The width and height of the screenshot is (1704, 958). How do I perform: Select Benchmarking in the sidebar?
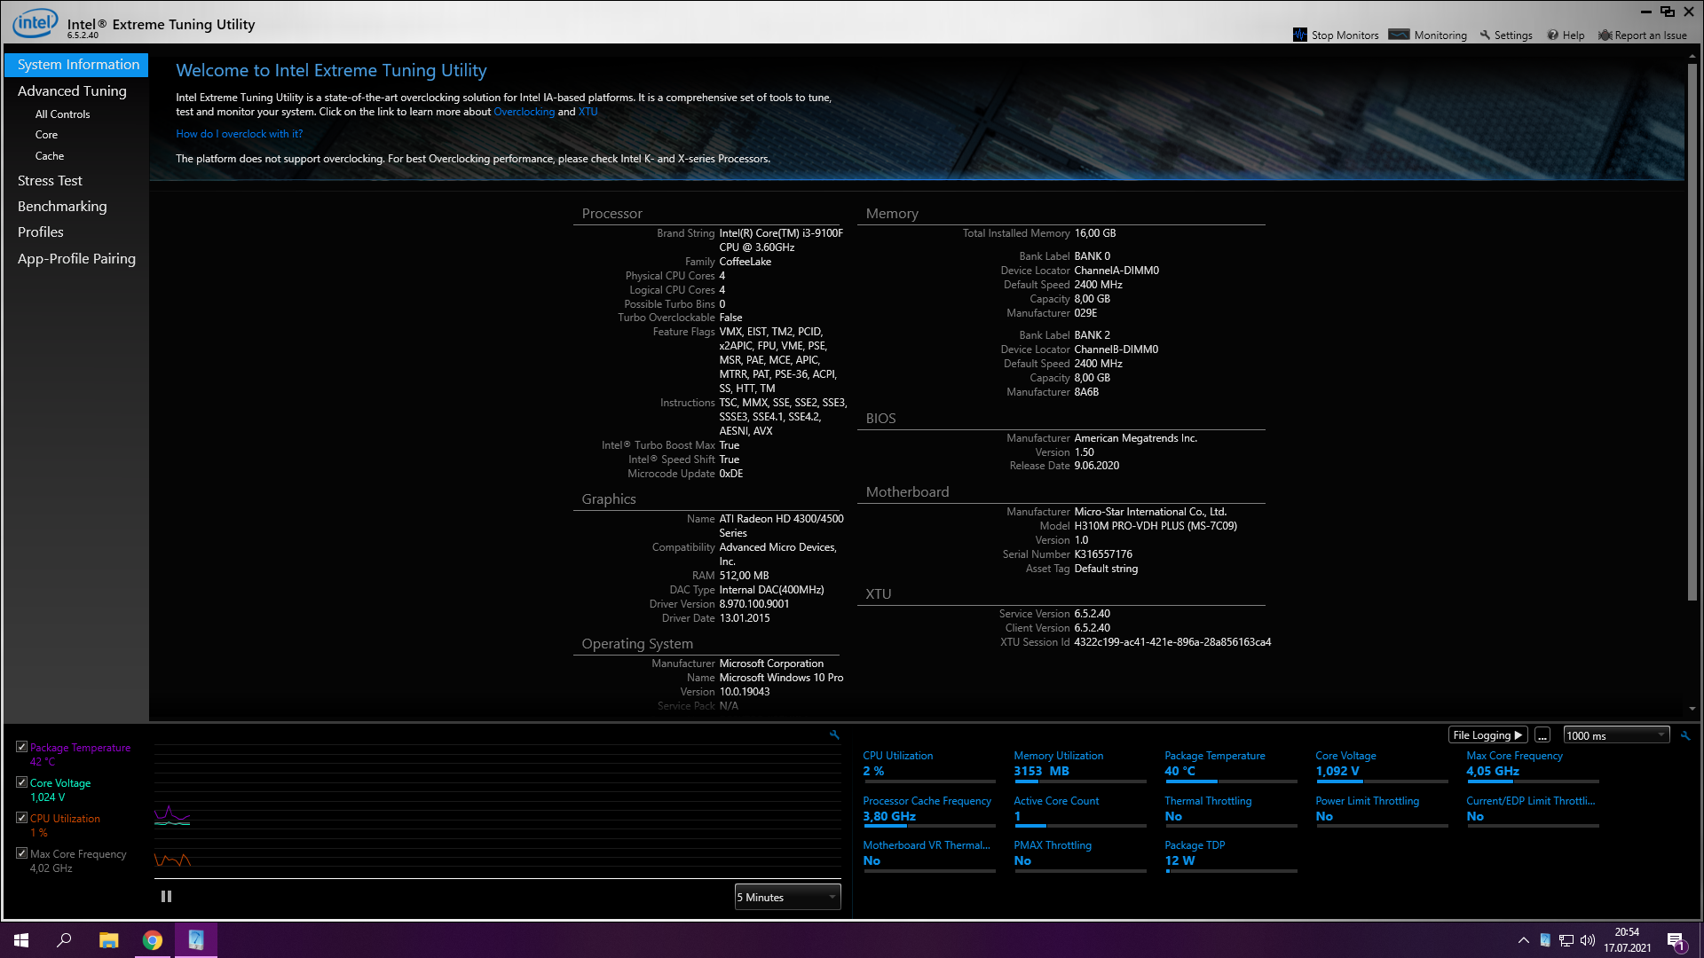62,206
